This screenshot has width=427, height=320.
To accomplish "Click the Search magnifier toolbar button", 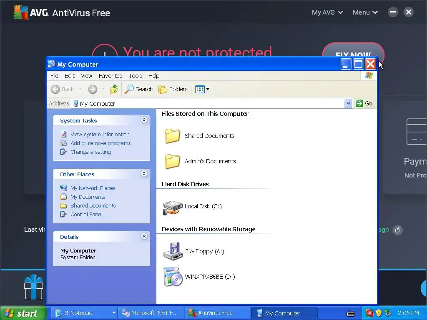I will point(139,89).
